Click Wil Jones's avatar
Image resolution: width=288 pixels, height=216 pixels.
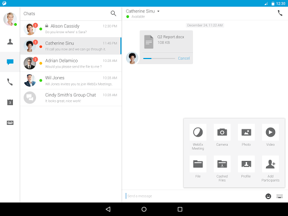click(30, 80)
